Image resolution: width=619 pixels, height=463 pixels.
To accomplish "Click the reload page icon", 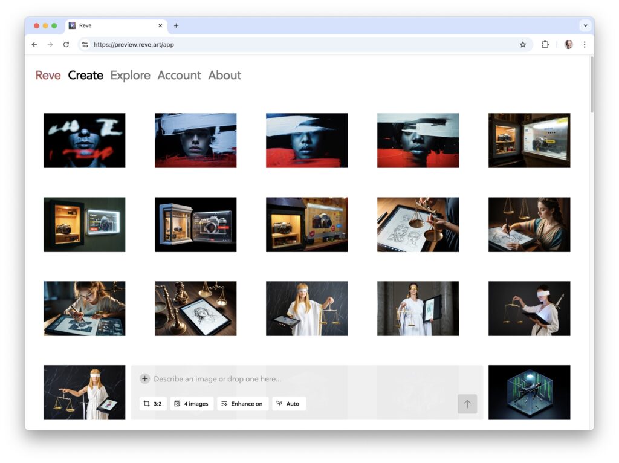I will [66, 44].
